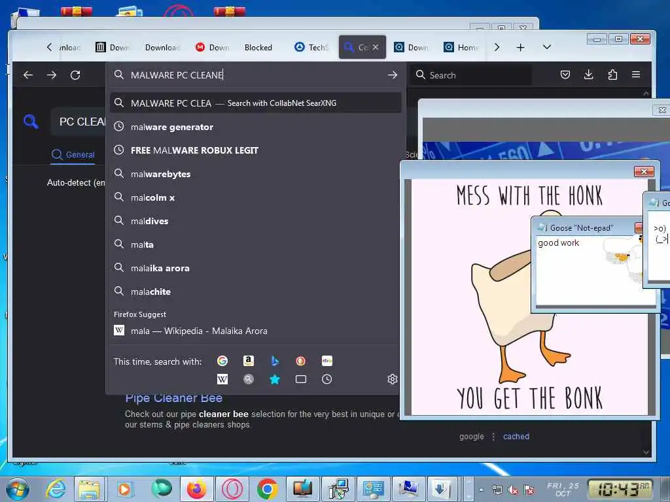Go back using the browser back arrow

28,75
